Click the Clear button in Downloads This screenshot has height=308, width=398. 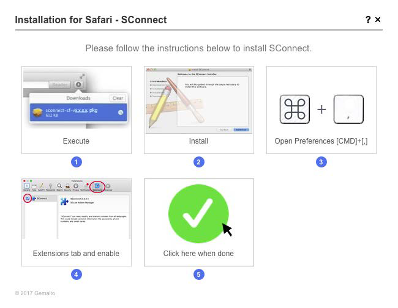click(118, 98)
